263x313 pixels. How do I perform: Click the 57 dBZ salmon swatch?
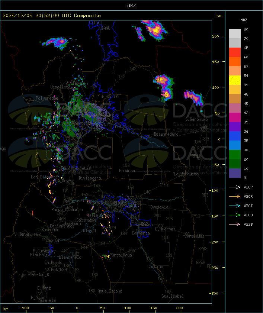(235, 71)
